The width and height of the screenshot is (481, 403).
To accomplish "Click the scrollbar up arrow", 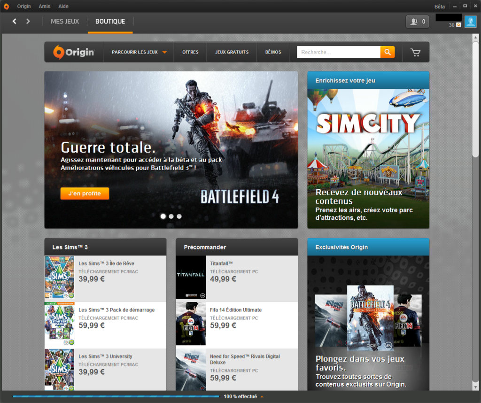I will point(475,38).
